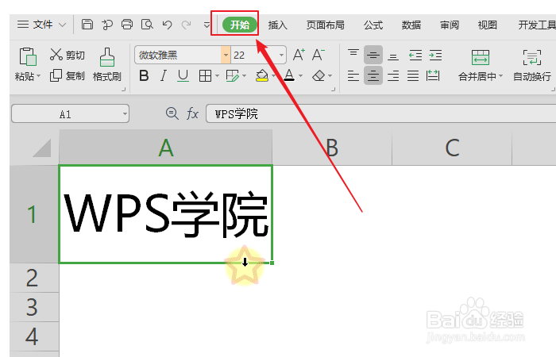The image size is (556, 357).
Task: Toggle center horizontal alignment
Action: tap(373, 76)
